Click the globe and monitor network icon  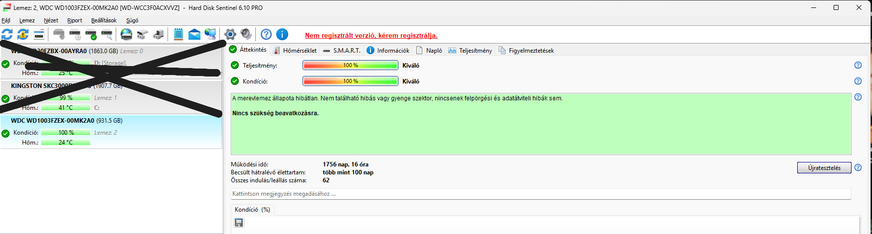pyautogui.click(x=210, y=34)
